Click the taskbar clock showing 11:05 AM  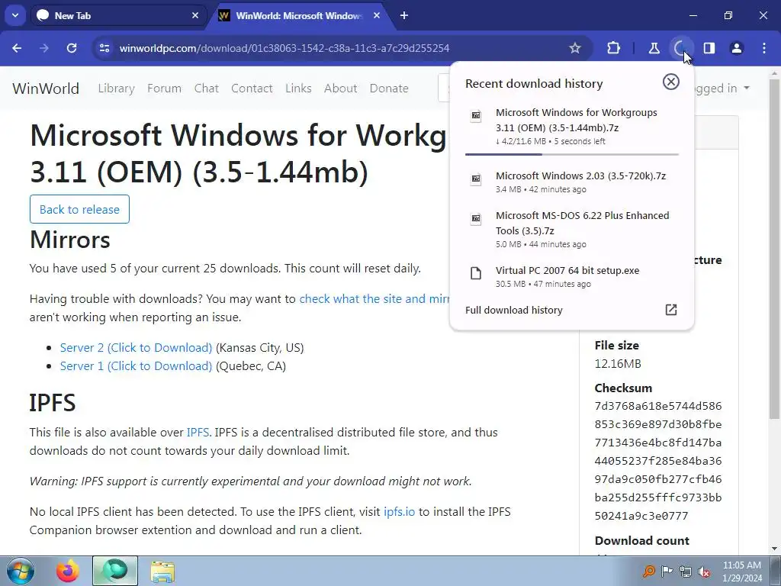tap(741, 571)
